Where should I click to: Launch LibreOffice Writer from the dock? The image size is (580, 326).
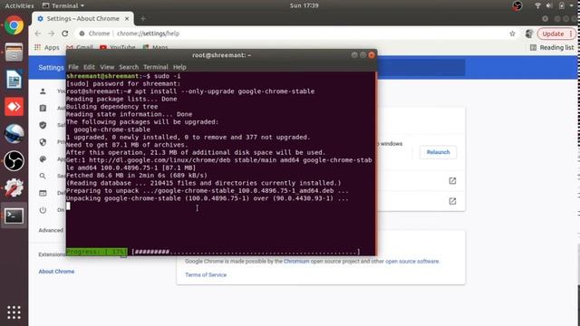pos(14,79)
